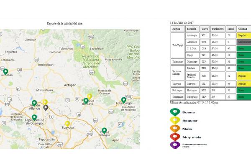The image size is (251, 167).
Task: Click the yellow Regular cell in Atitalaquia row
Action: point(244,35)
